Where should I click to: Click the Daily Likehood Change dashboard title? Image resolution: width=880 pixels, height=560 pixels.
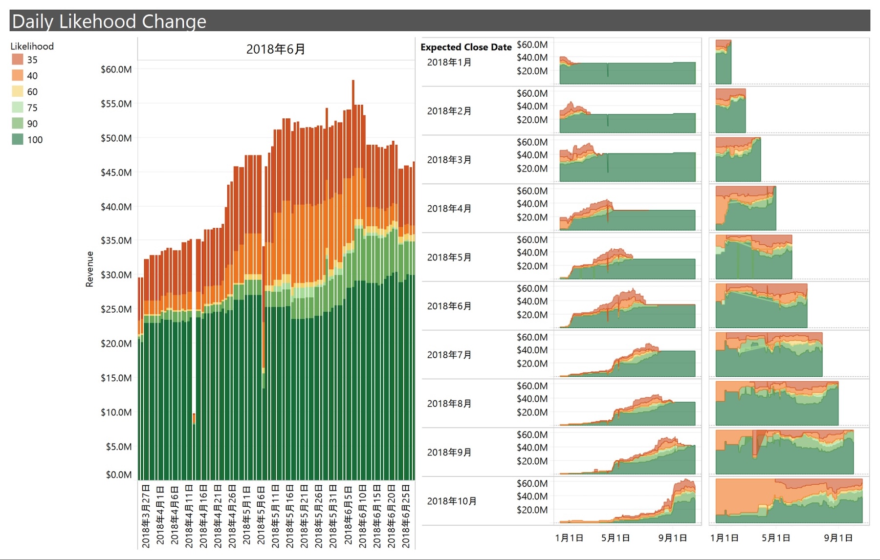tap(109, 22)
